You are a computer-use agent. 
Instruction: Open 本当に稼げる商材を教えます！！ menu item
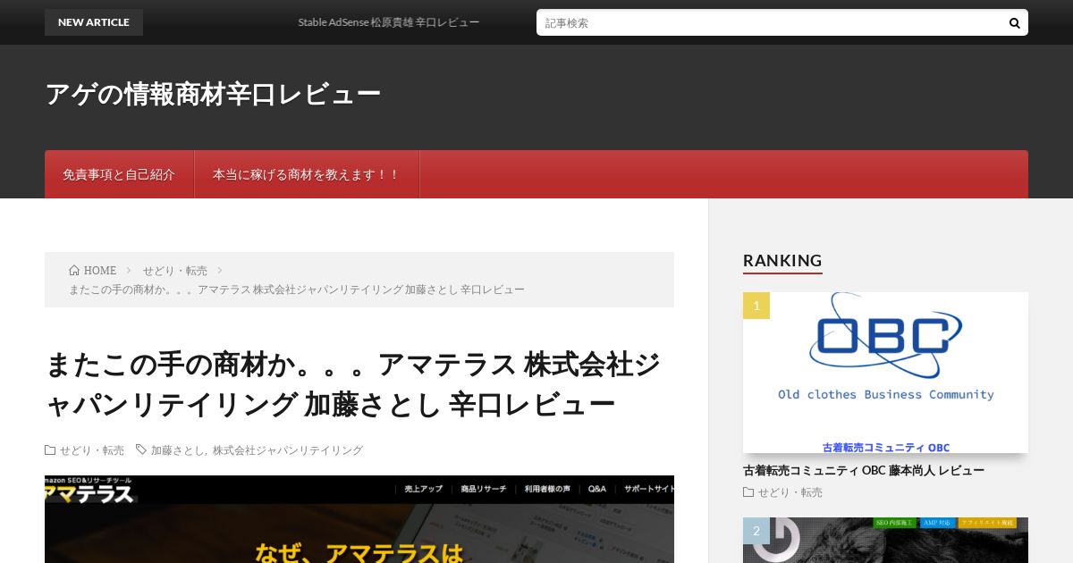pos(307,174)
